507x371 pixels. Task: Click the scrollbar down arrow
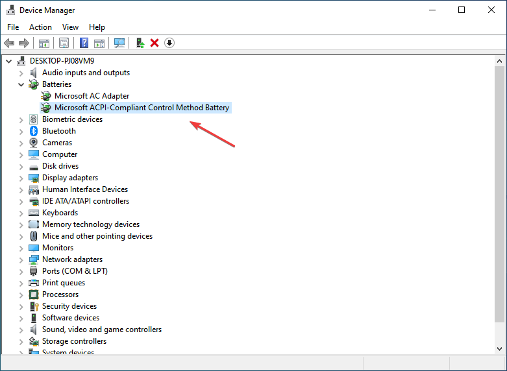coord(500,349)
